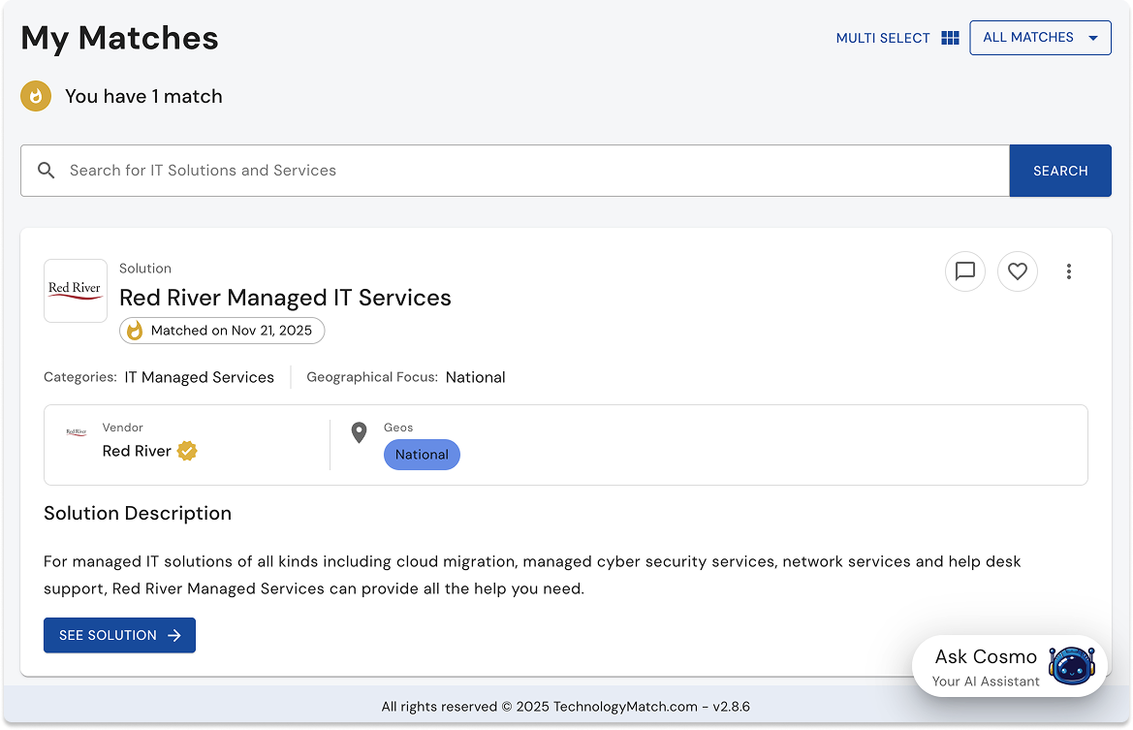Click the Solution Description heading
This screenshot has height=730, width=1133.
point(138,513)
